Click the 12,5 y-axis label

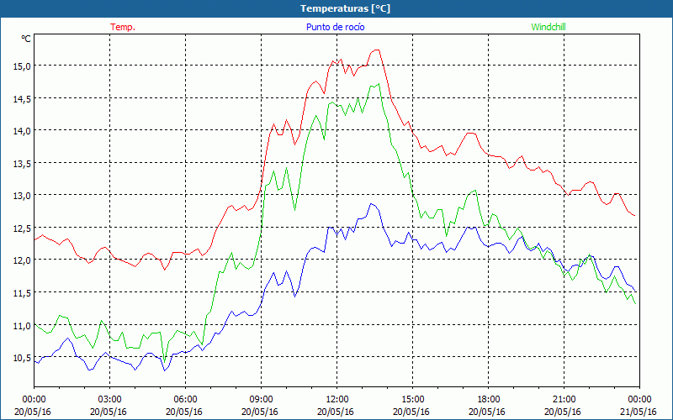tap(22, 228)
